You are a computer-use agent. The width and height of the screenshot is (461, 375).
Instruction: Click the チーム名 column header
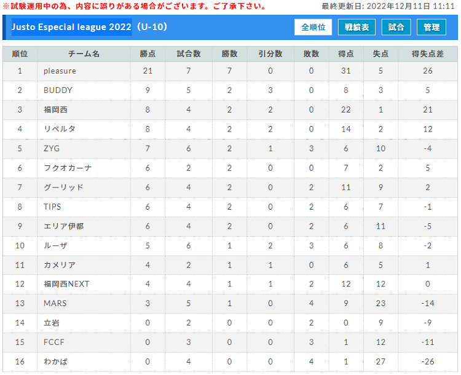pyautogui.click(x=84, y=54)
